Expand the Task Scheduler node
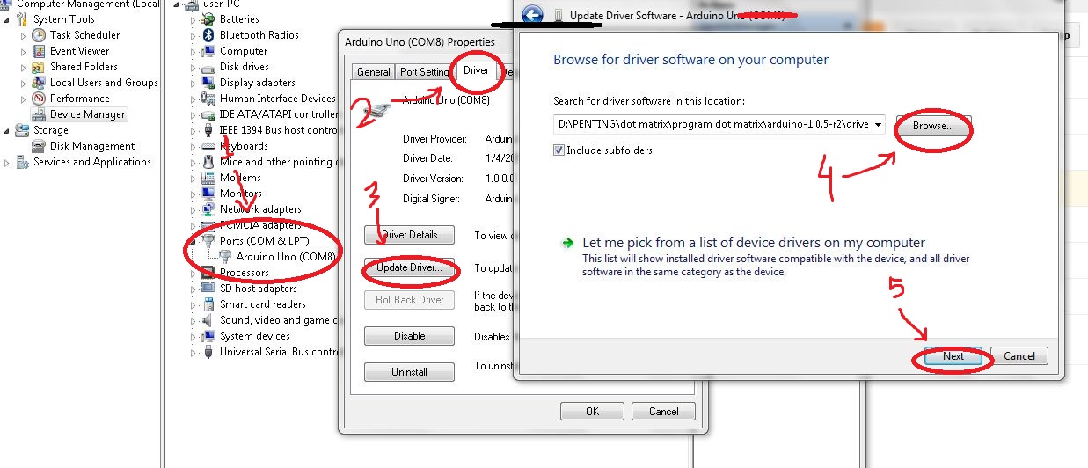 pos(25,35)
